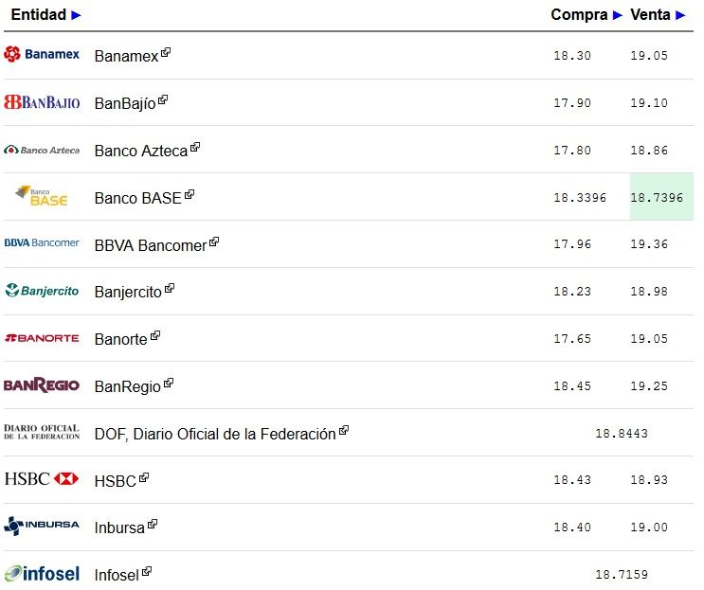Image resolution: width=704 pixels, height=590 pixels.
Task: Open the Banjercito link
Action: click(128, 292)
